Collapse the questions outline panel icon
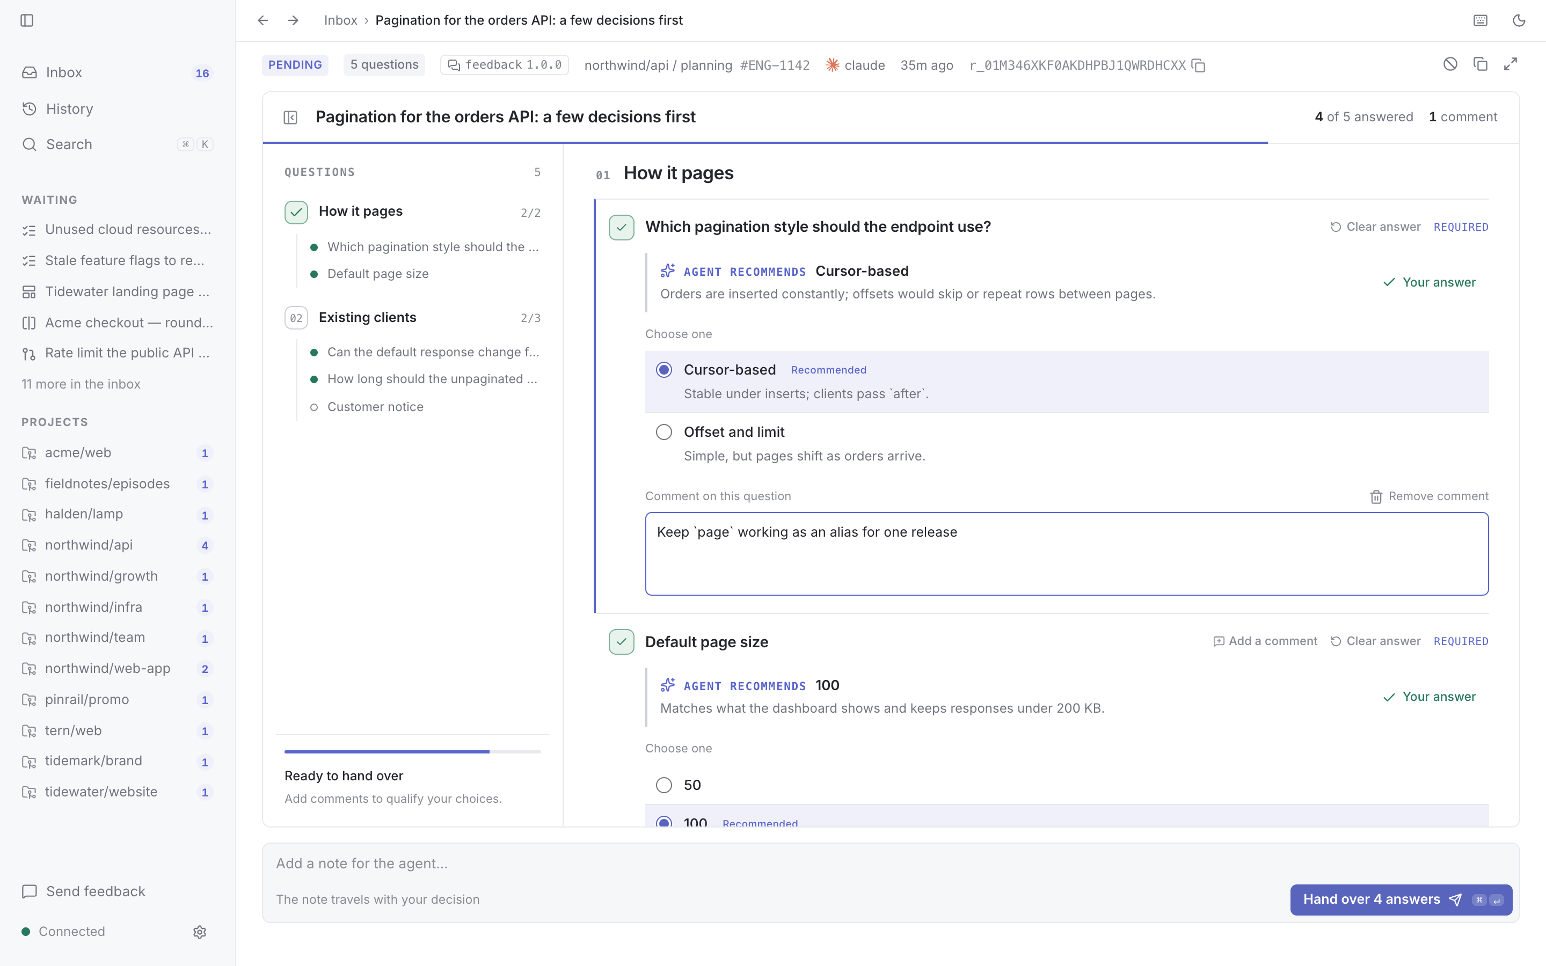This screenshot has height=966, width=1546. point(290,117)
